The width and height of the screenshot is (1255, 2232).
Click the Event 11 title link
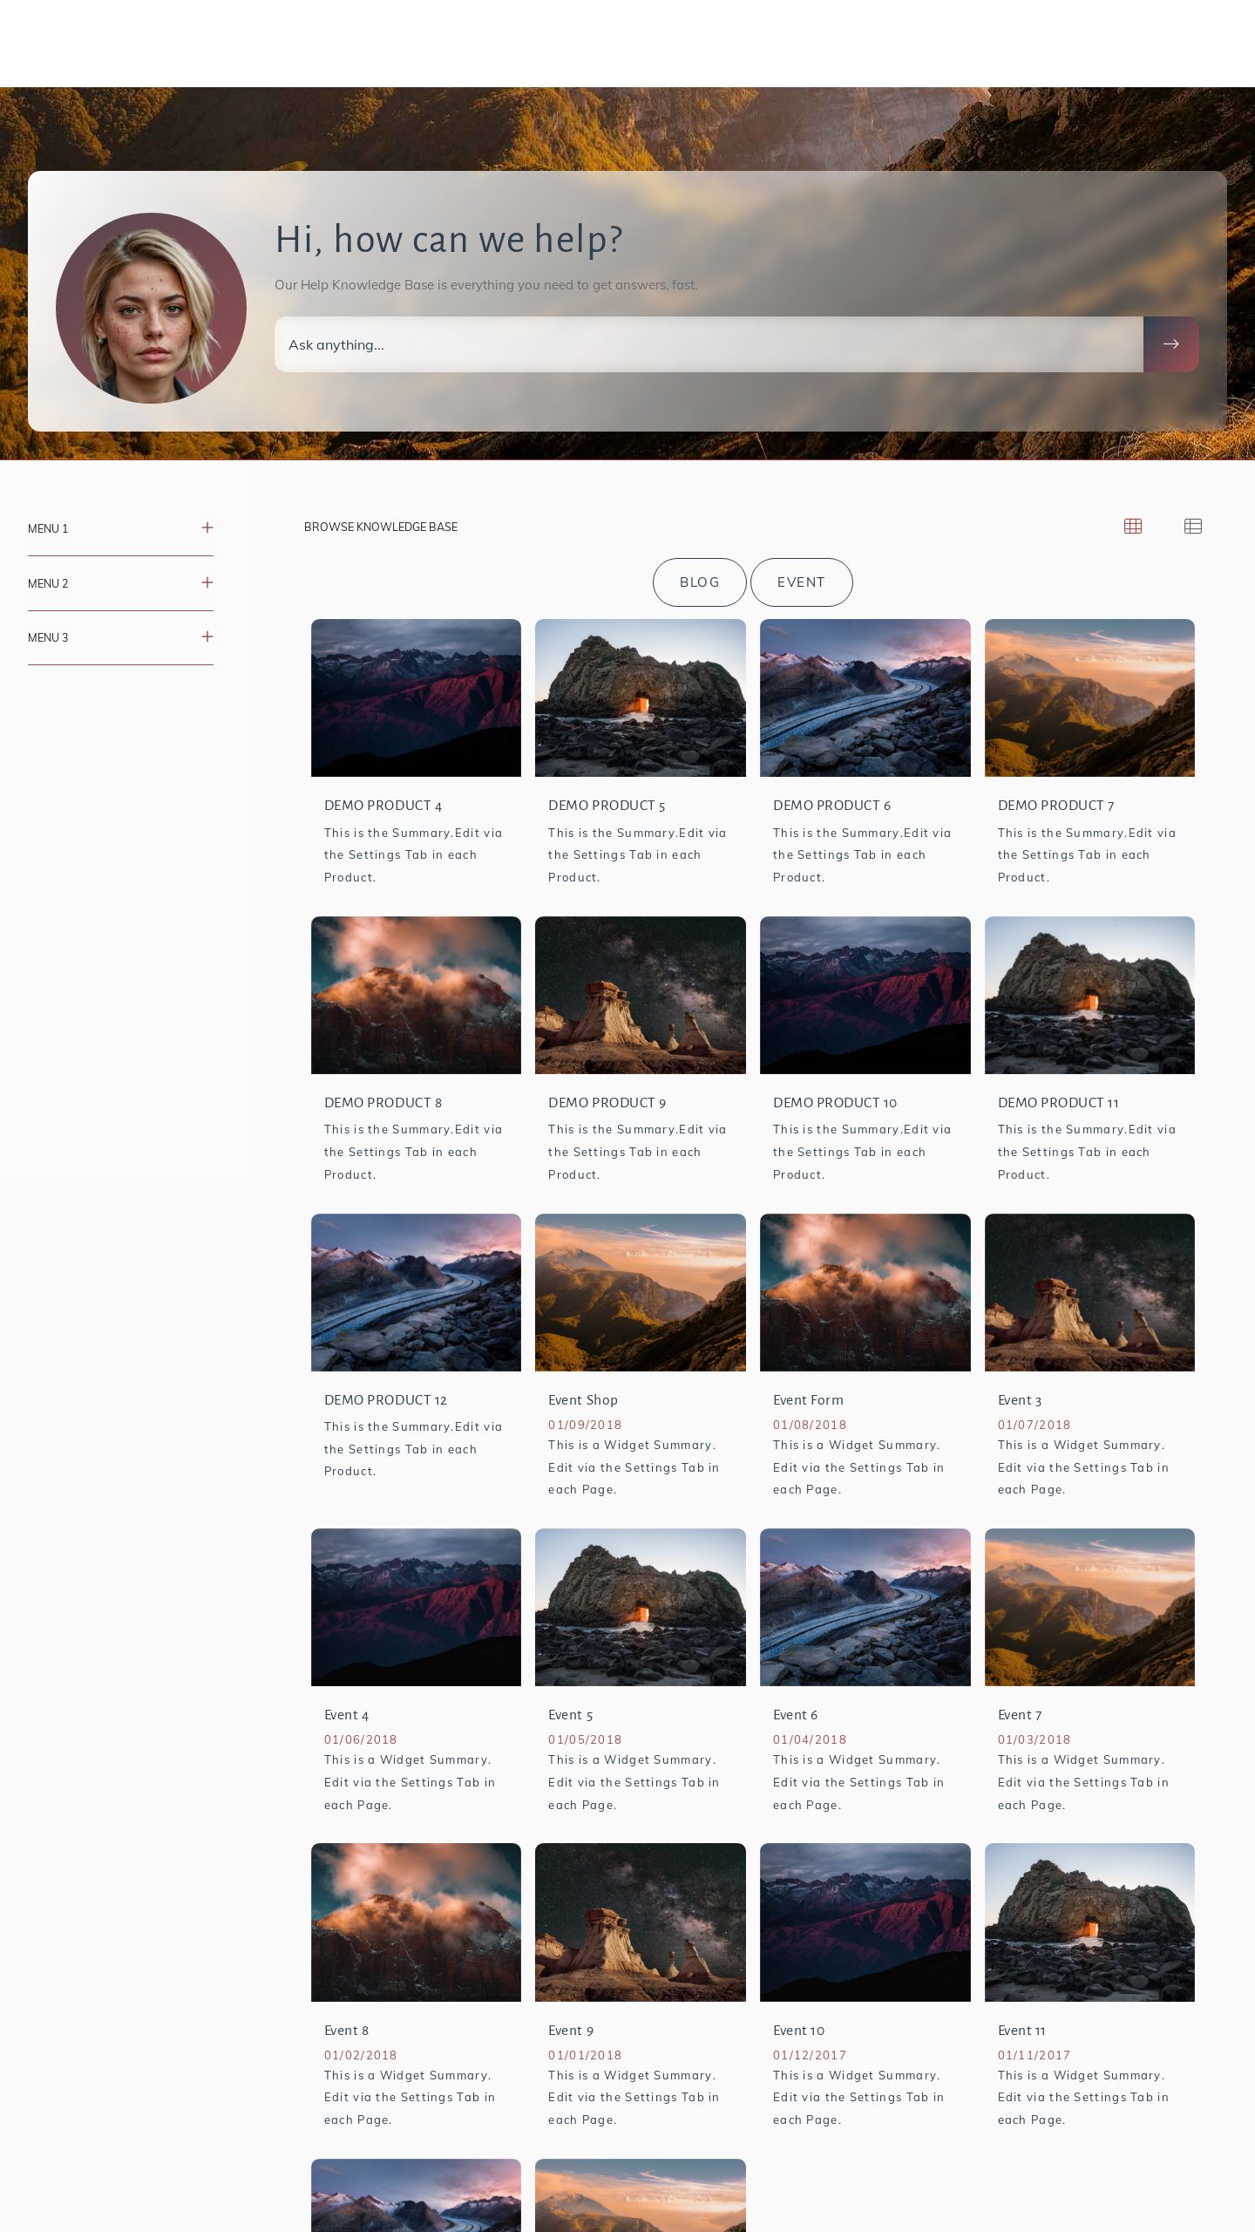1021,2031
